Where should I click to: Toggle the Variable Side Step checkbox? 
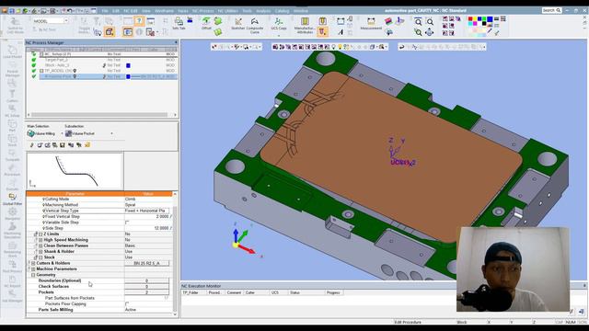point(127,223)
